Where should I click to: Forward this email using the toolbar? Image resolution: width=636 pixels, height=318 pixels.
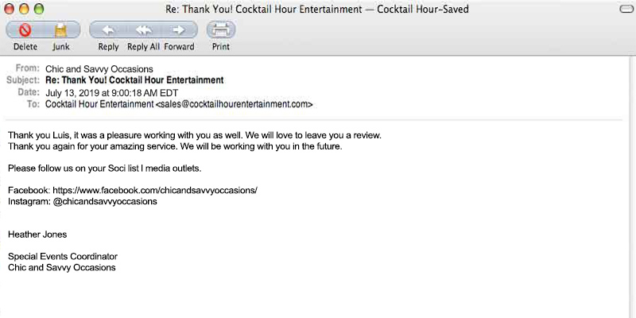point(180,31)
